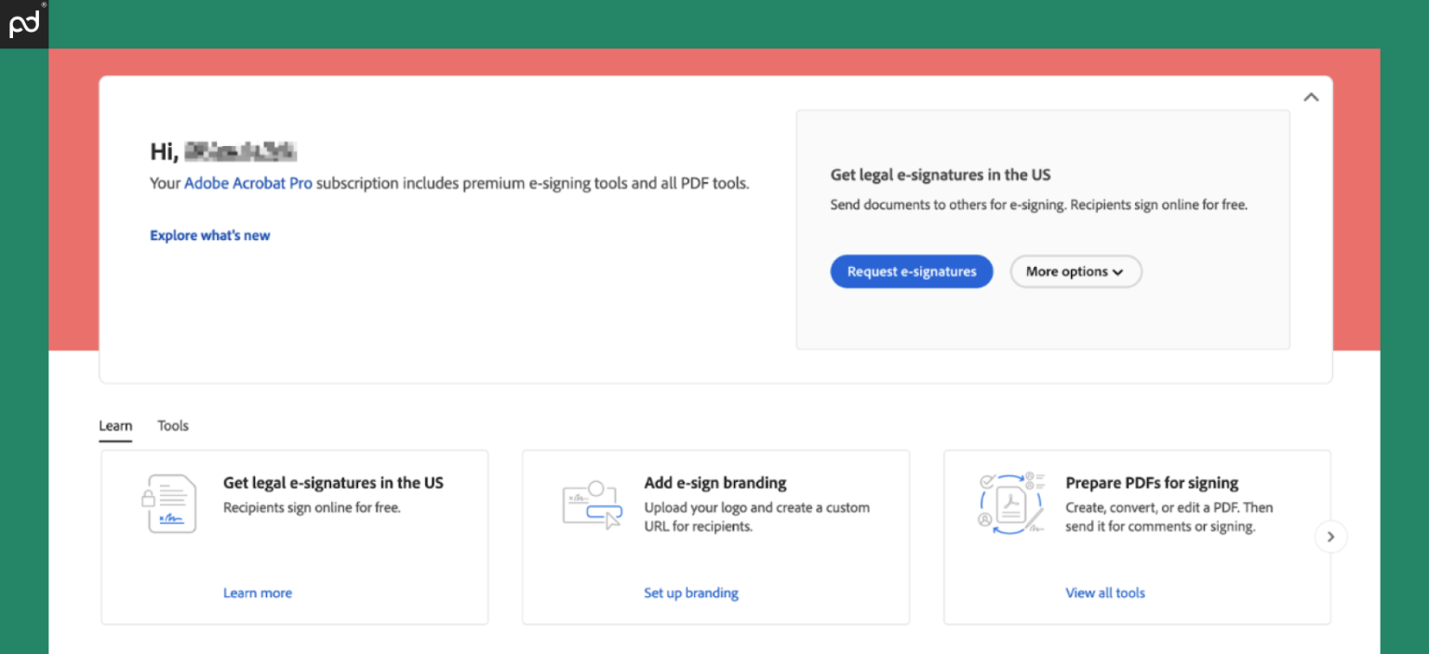The width and height of the screenshot is (1429, 654).
Task: Click the Prepare PDFs document tool icon
Action: point(1012,502)
